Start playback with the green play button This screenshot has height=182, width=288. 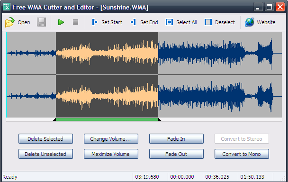61,22
